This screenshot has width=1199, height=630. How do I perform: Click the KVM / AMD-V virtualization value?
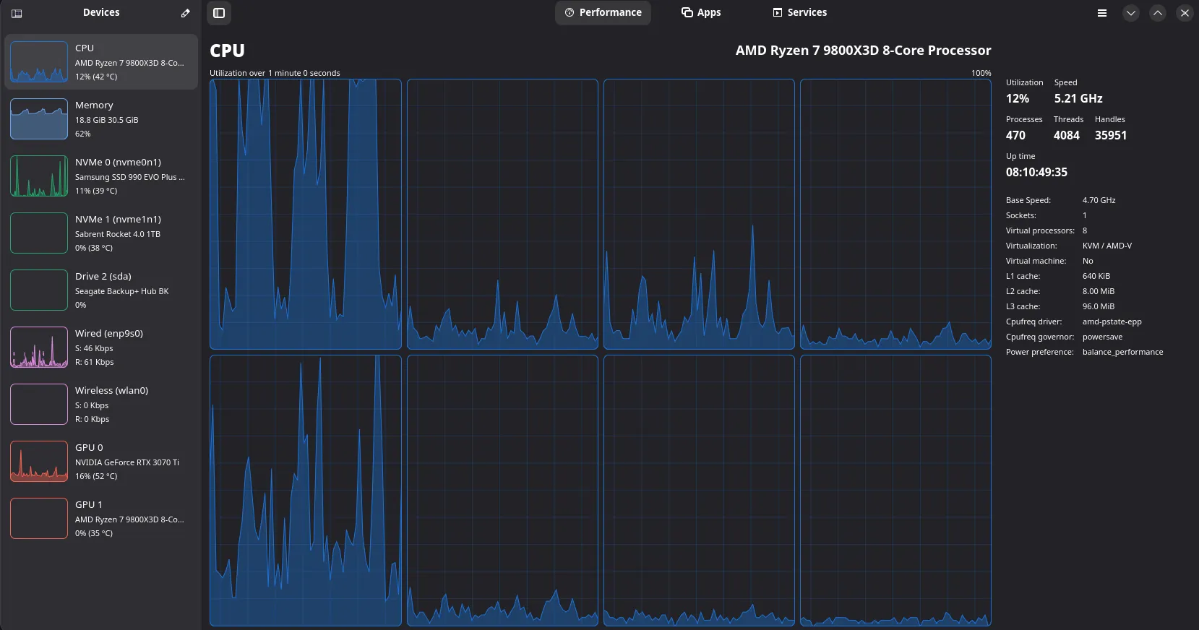(1106, 246)
